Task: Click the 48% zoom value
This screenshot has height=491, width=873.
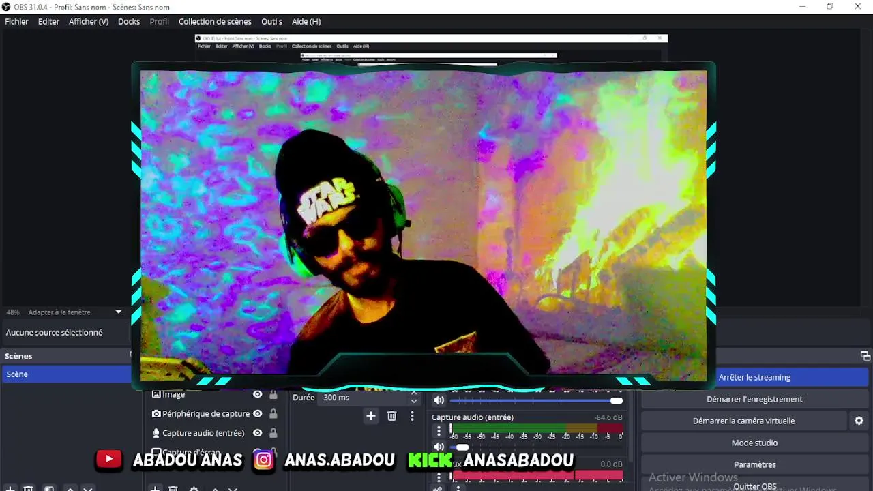Action: click(13, 312)
